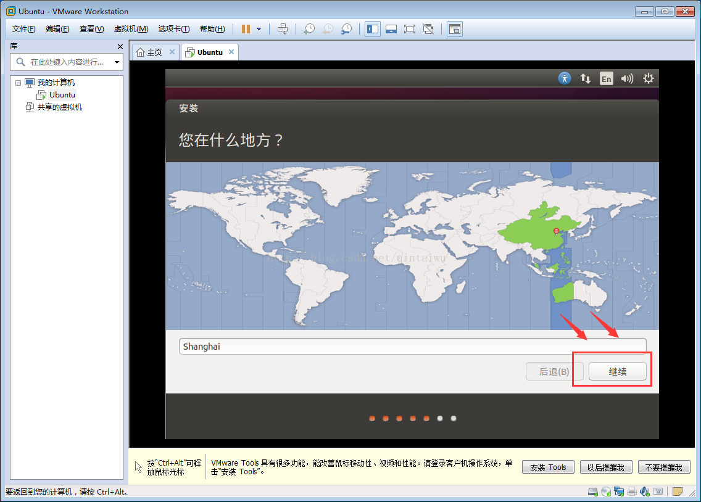The image size is (701, 502).
Task: Open the system gear power menu
Action: 649,78
